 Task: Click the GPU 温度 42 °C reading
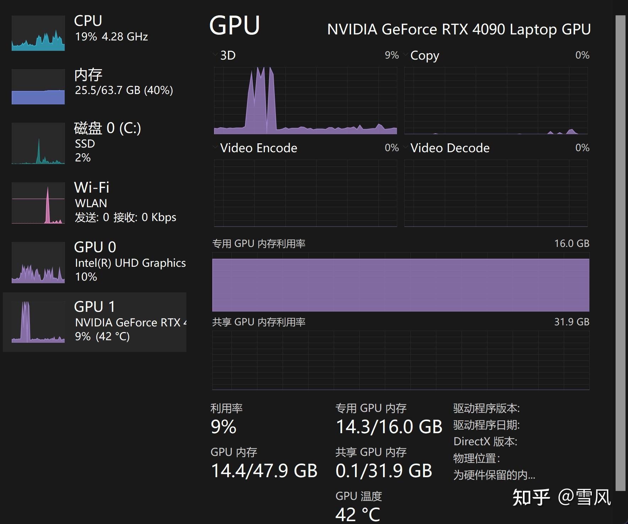[358, 514]
